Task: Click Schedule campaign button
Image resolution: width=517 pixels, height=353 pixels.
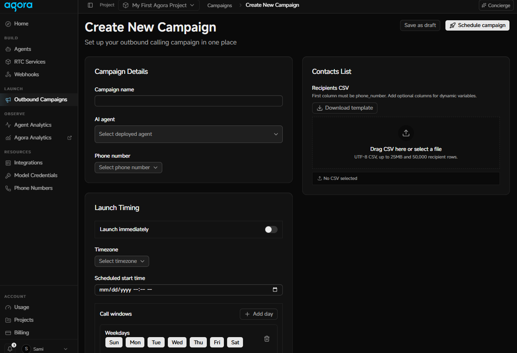Action: pos(477,25)
